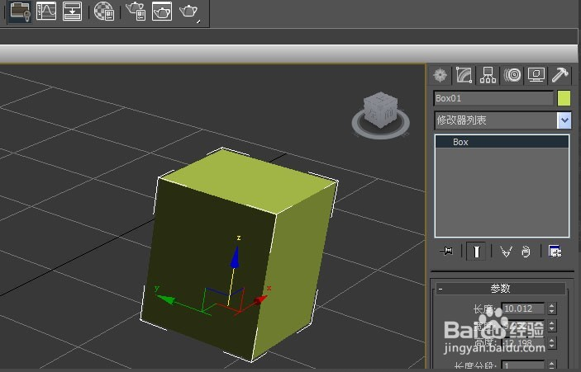This screenshot has height=372, width=581.
Task: Click Remove Modifier from stack icon
Action: tap(526, 252)
